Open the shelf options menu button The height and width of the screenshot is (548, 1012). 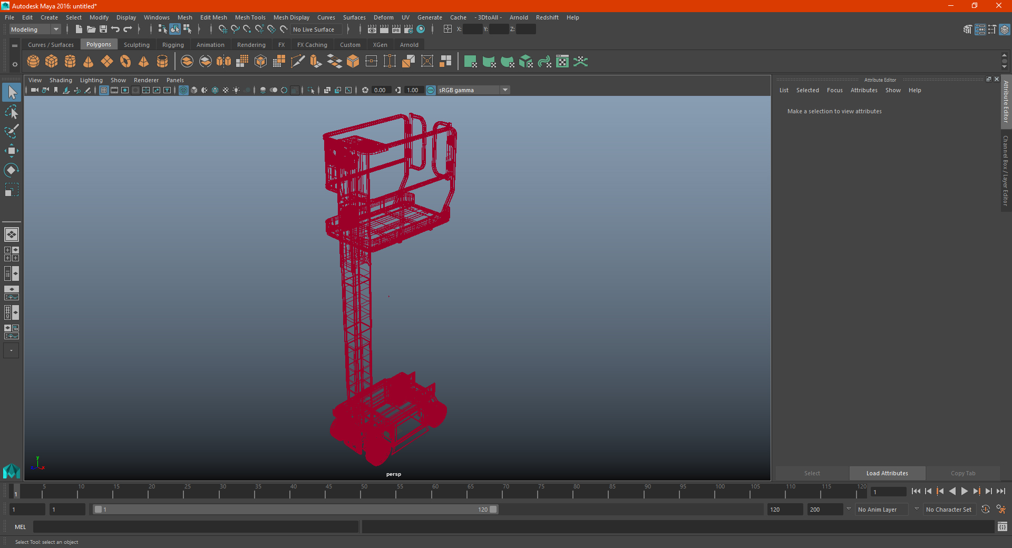coord(15,64)
